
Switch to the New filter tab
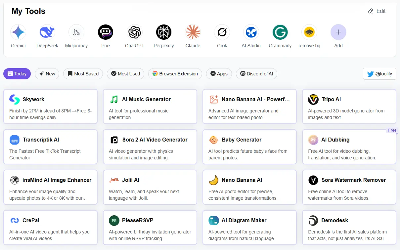pos(47,74)
